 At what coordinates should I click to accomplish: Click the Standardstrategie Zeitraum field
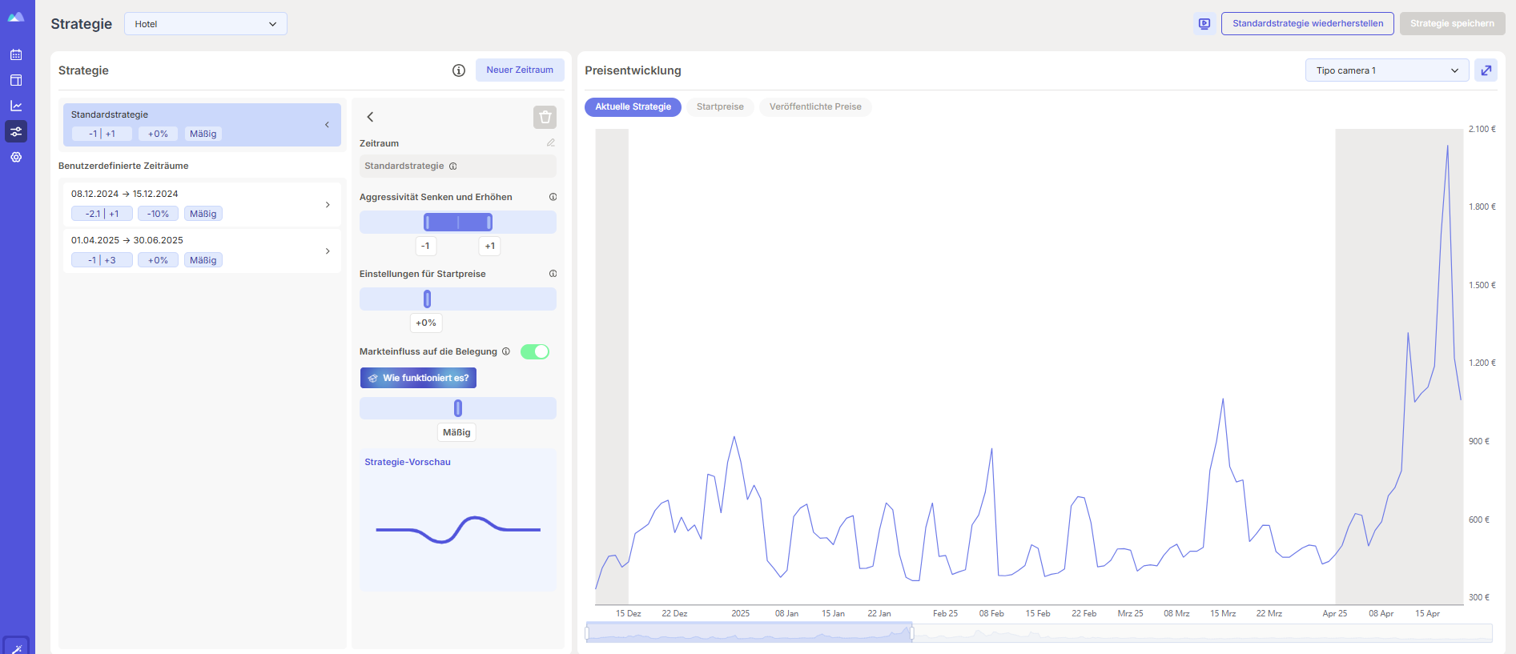[x=458, y=167]
